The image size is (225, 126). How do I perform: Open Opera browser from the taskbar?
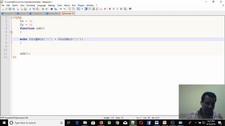click(x=141, y=123)
